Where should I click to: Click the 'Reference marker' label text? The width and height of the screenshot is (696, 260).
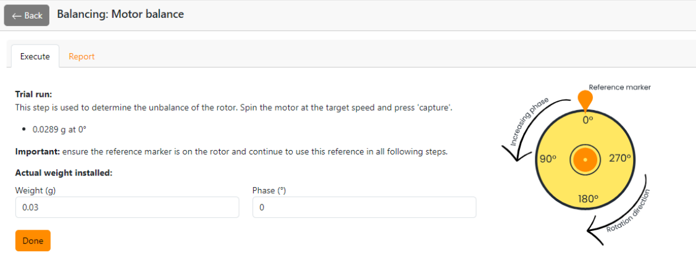pyautogui.click(x=619, y=88)
